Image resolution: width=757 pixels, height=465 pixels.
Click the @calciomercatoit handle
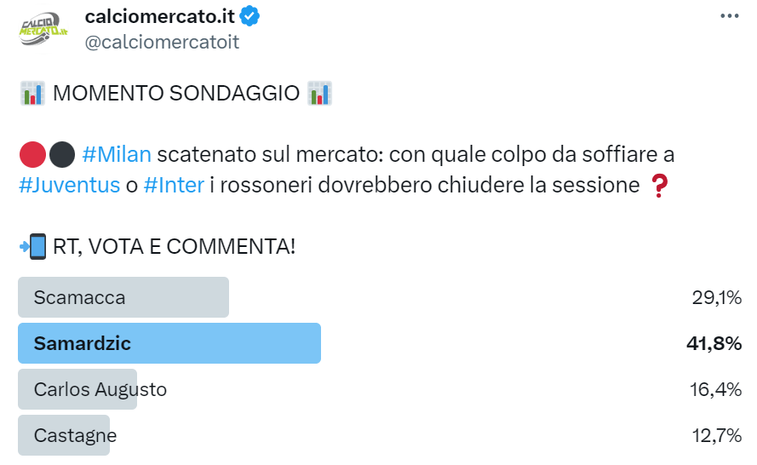tap(162, 42)
